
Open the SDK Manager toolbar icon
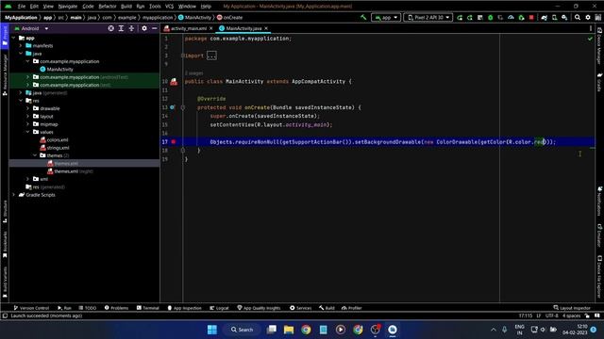tap(564, 17)
